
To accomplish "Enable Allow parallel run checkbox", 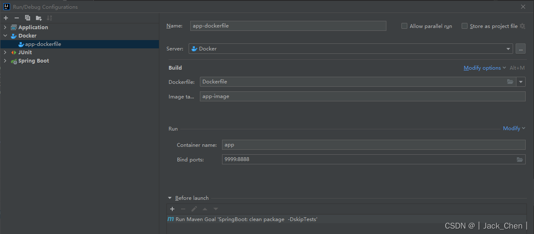I will click(404, 26).
